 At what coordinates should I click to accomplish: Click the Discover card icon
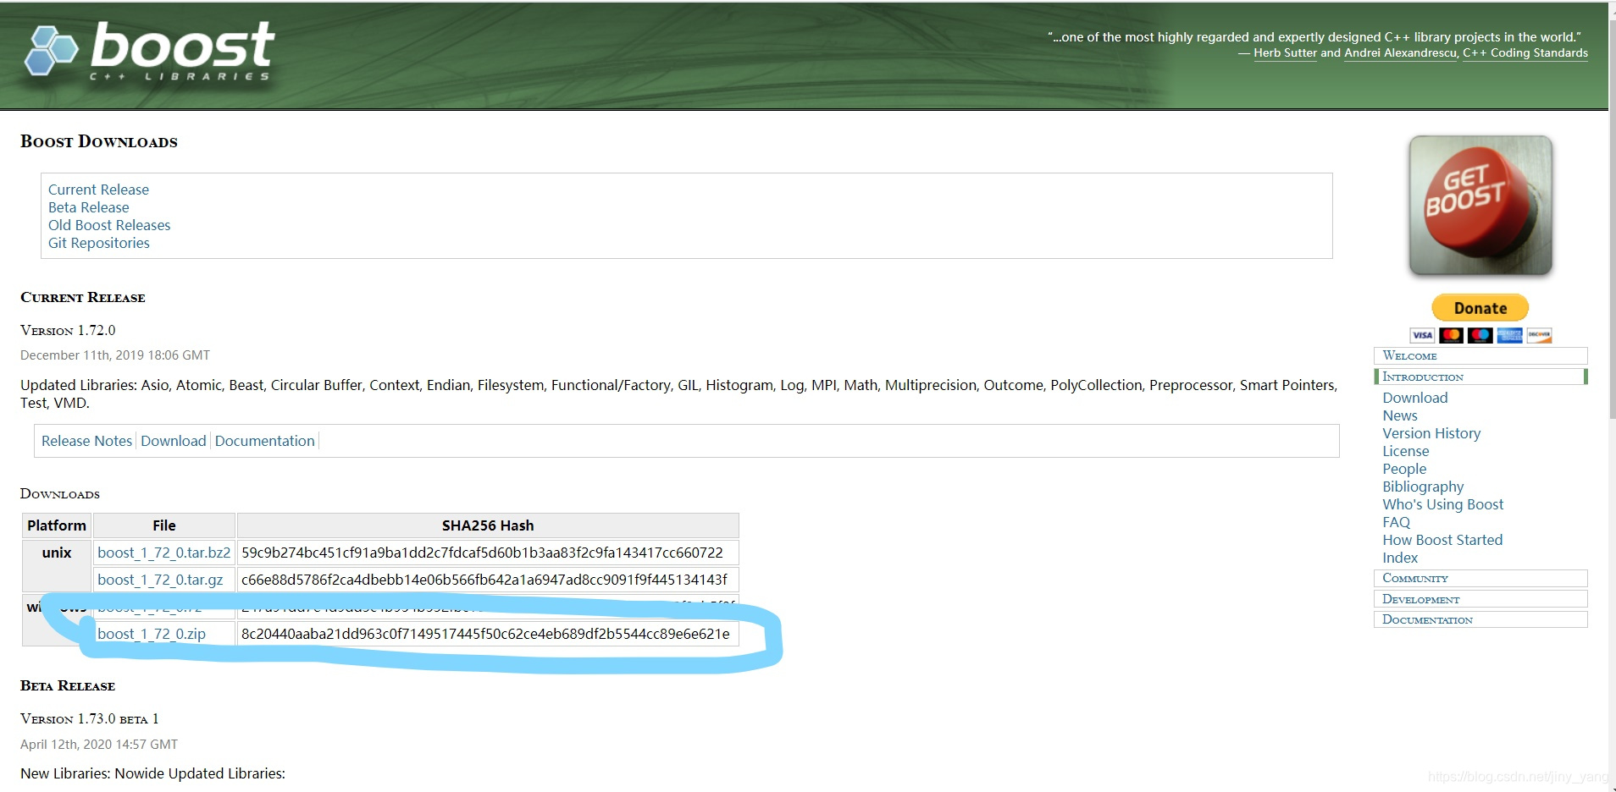(1539, 335)
